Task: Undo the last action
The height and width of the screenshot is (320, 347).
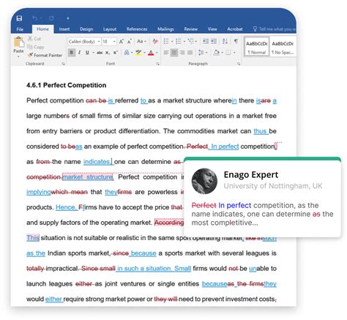Action: (35, 18)
